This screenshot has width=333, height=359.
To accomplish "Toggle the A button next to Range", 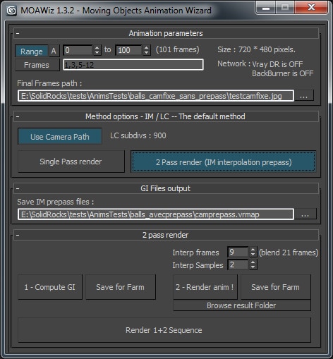I will click(54, 51).
